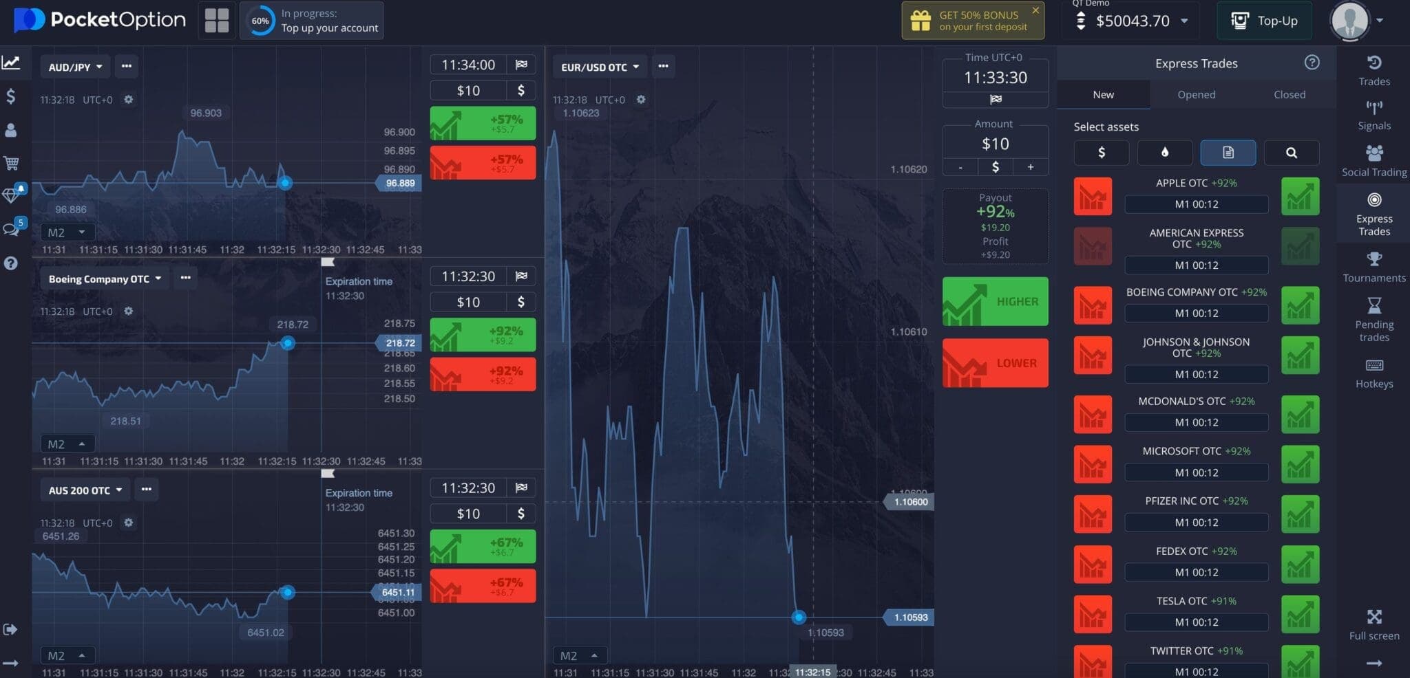This screenshot has height=678, width=1410.
Task: Choose higher for JOHNSON & JOHNSON OTC
Action: pyautogui.click(x=1300, y=356)
